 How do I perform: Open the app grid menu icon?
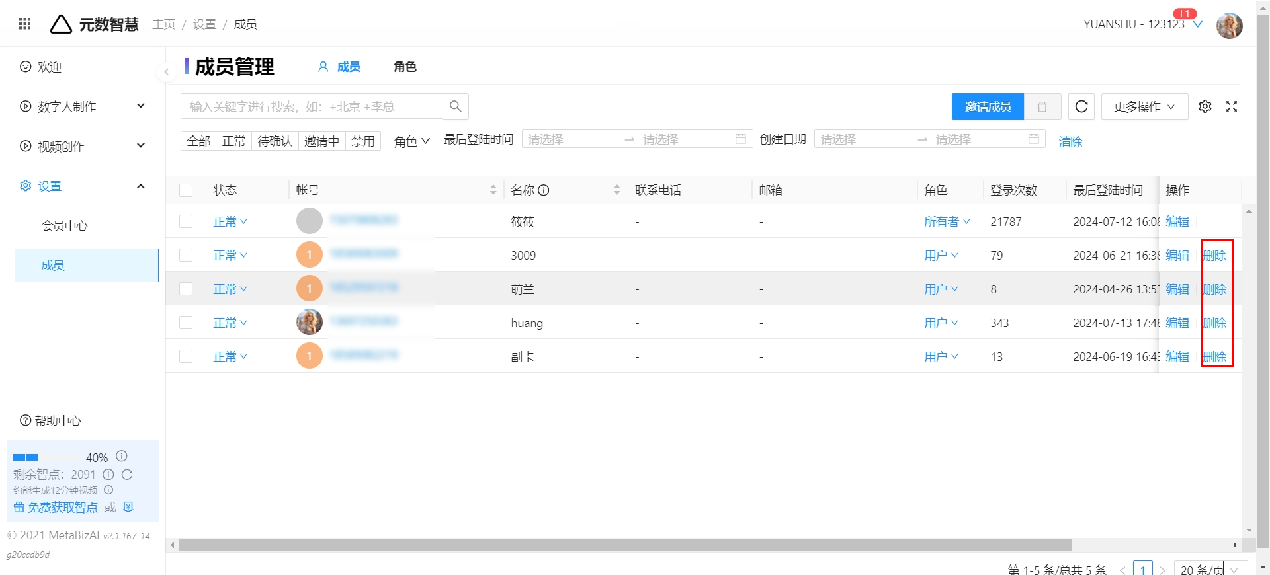tap(24, 24)
